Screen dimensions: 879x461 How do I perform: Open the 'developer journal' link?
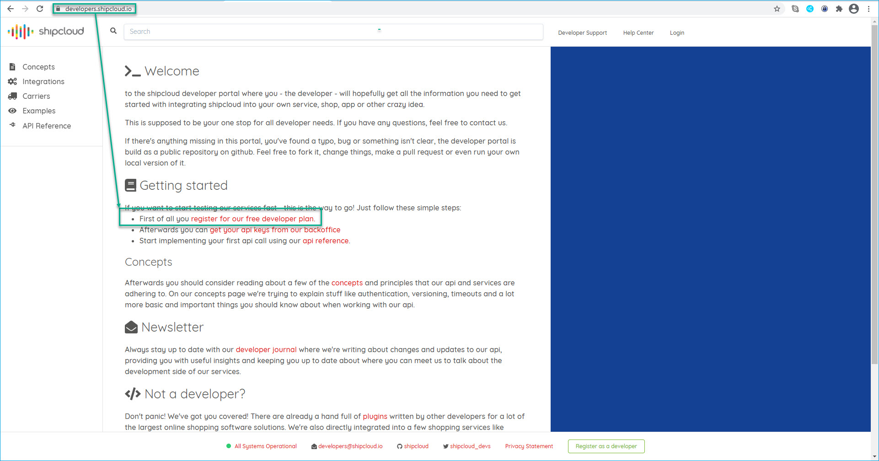pyautogui.click(x=266, y=349)
